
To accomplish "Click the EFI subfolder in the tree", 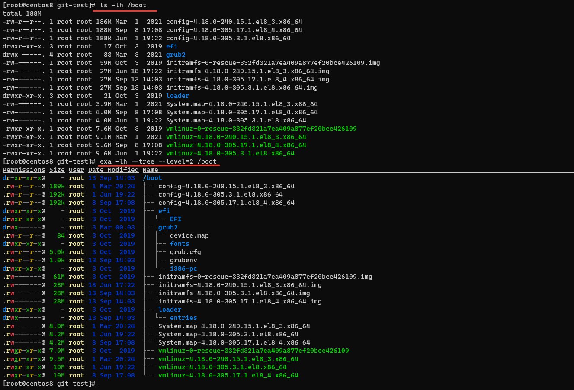I will pyautogui.click(x=176, y=219).
